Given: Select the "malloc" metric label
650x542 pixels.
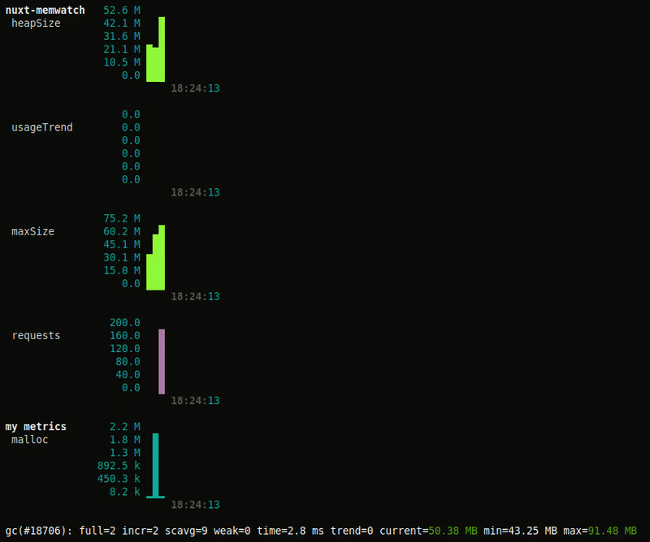Looking at the screenshot, I should [x=29, y=439].
